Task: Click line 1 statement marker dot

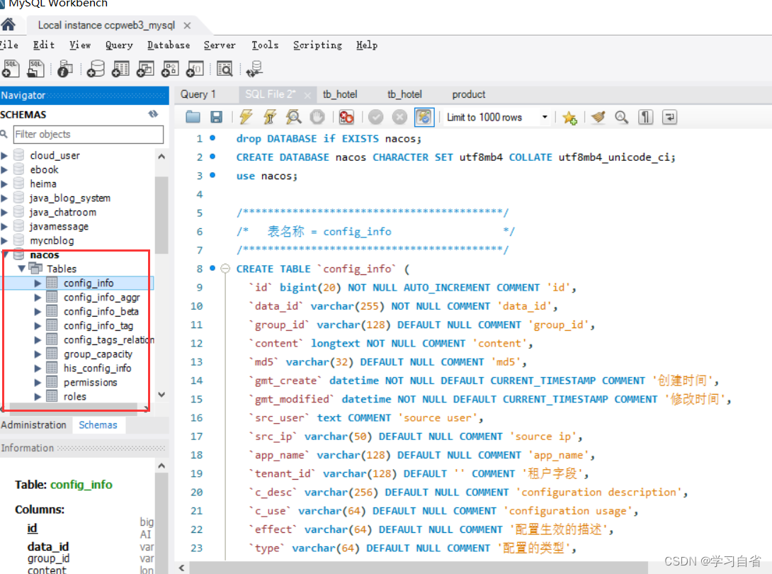Action: pyautogui.click(x=212, y=138)
